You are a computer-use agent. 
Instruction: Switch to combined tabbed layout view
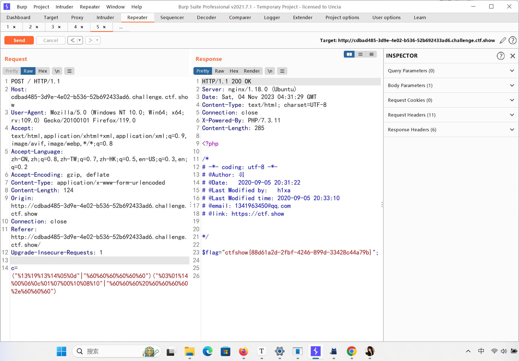pyautogui.click(x=371, y=54)
